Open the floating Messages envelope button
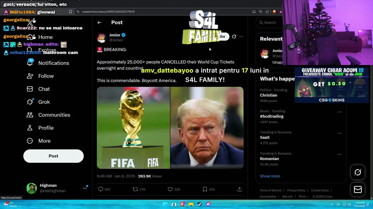 [358, 190]
